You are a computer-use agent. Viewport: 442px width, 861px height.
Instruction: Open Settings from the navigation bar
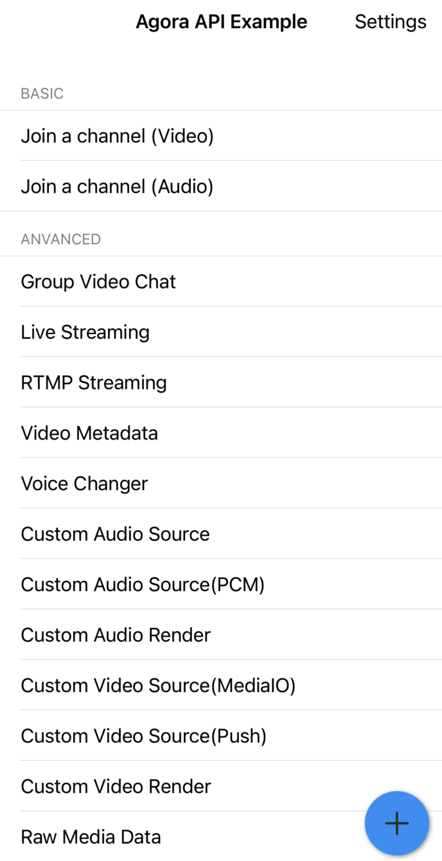pyautogui.click(x=390, y=22)
